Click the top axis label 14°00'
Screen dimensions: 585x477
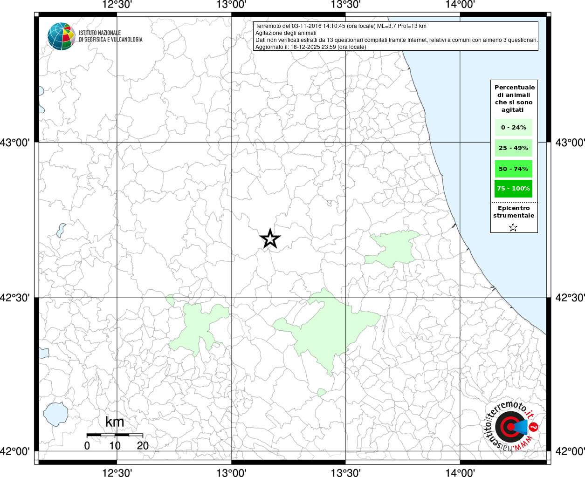click(460, 5)
